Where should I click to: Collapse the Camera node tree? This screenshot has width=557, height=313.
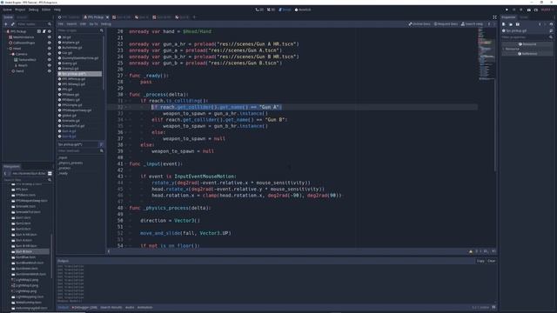point(10,54)
